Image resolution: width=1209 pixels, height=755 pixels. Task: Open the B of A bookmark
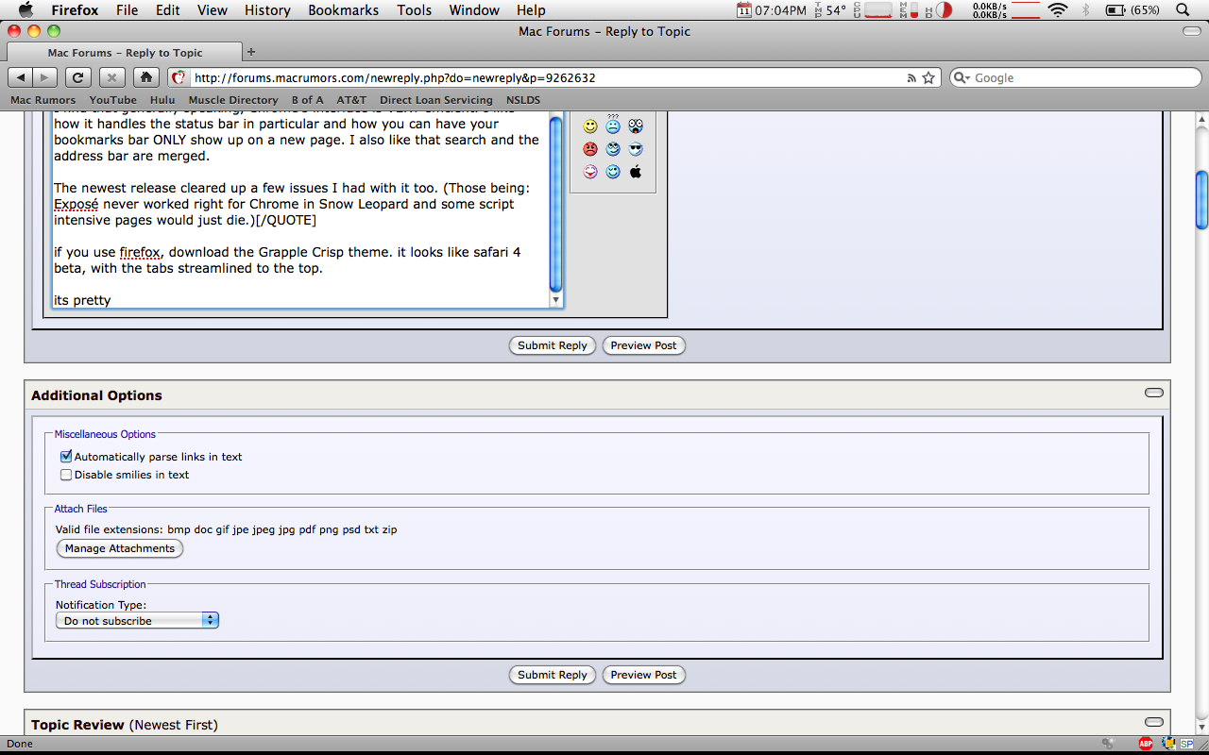(x=308, y=100)
